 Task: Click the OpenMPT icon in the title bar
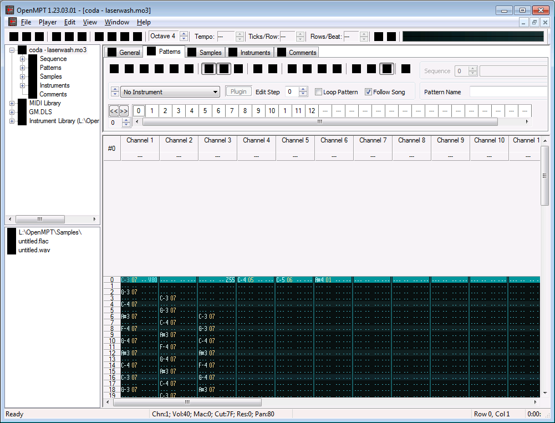click(x=9, y=11)
